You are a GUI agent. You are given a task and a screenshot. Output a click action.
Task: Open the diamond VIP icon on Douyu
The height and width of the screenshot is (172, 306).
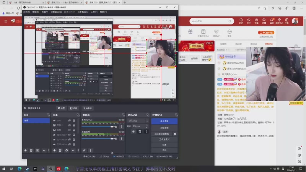click(x=216, y=33)
